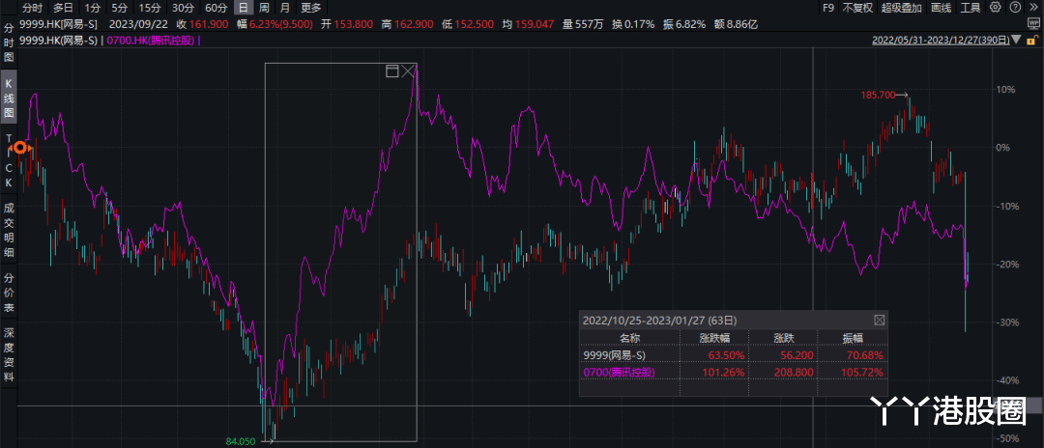Click the 涨跌幅 column header in stats table
This screenshot has width=1044, height=448.
[714, 338]
